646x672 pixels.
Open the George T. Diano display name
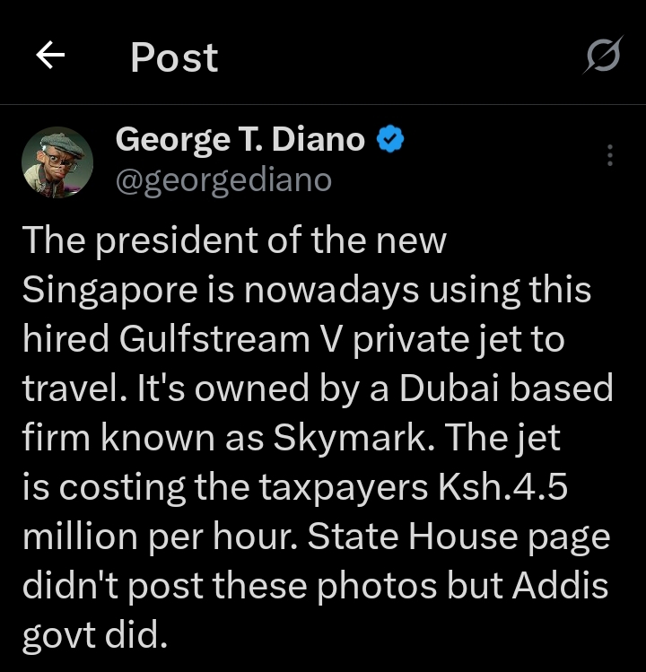click(x=240, y=140)
